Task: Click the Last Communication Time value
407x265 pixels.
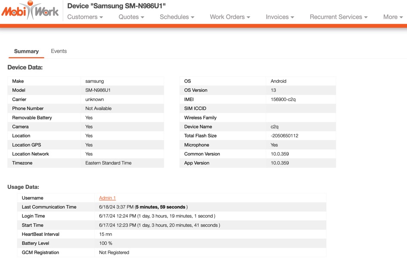Action: [x=143, y=207]
